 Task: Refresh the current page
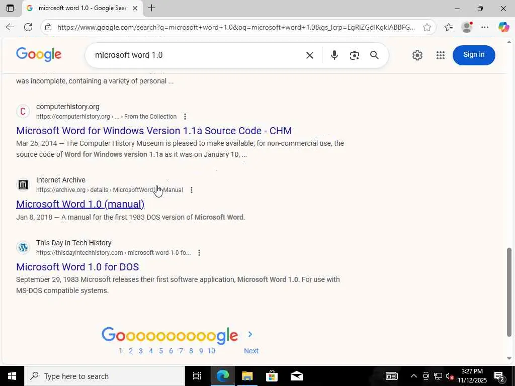click(28, 27)
